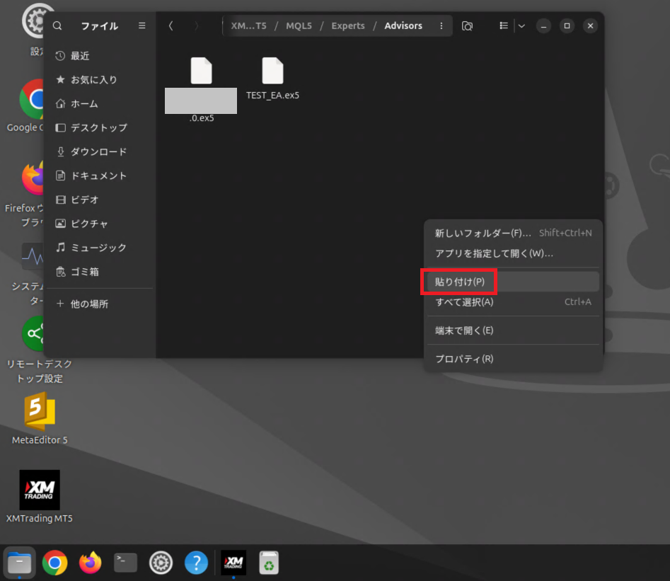
Task: Expand 他の場所 in the sidebar
Action: tap(89, 304)
